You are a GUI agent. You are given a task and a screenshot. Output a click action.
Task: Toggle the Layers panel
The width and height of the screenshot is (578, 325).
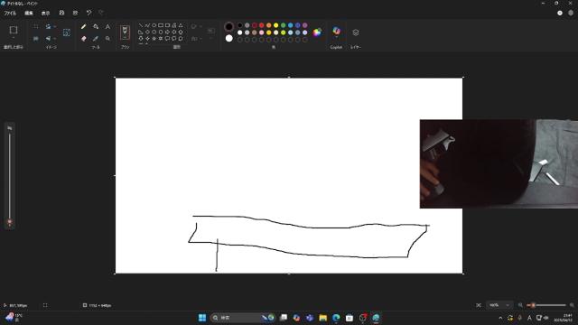[x=356, y=32]
